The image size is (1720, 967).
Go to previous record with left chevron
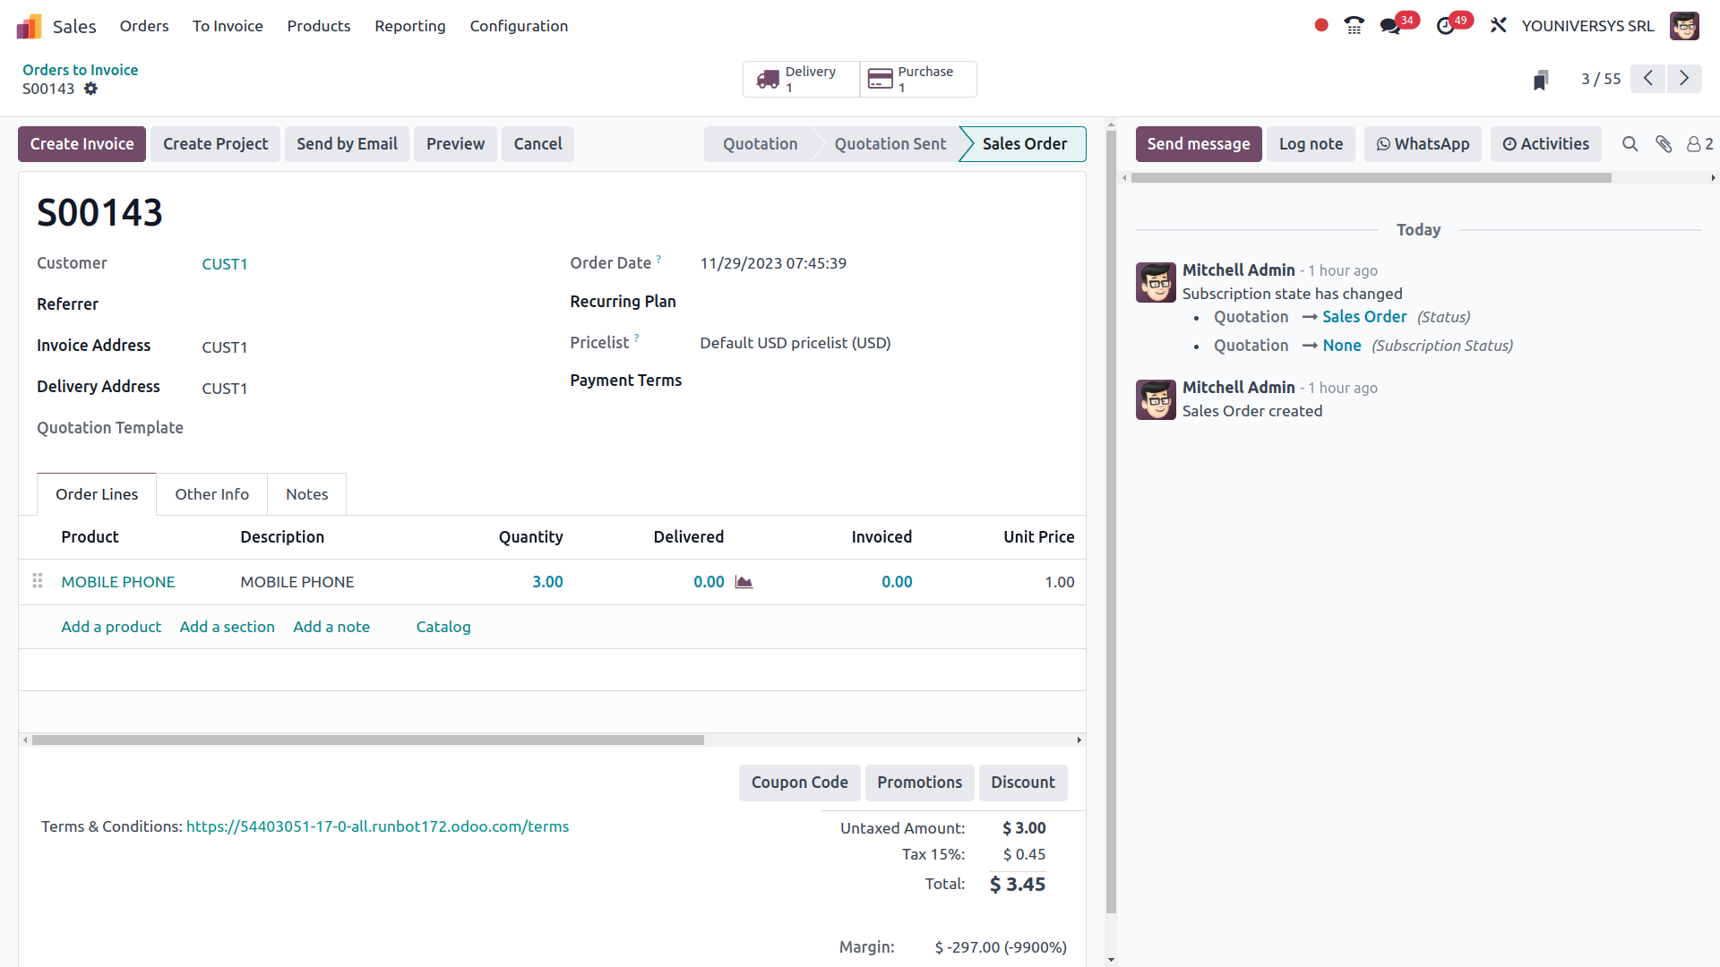(1647, 79)
